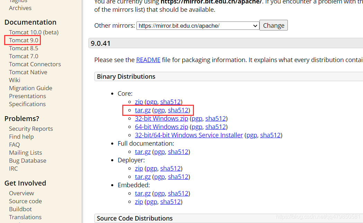Screen dimensions: 363x223
Task: Open sha512 checksum for Full documentation tar.gz
Action: (x=178, y=152)
